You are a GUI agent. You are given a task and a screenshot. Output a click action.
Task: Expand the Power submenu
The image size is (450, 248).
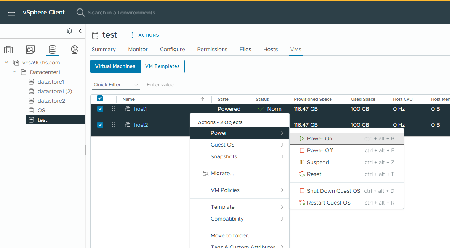point(240,133)
